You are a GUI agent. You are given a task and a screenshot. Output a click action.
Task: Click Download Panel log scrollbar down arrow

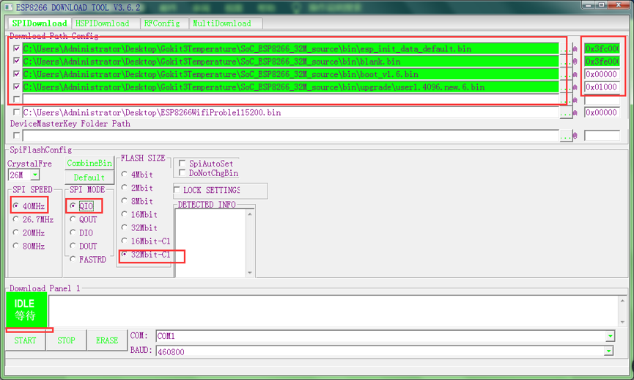pyautogui.click(x=623, y=322)
